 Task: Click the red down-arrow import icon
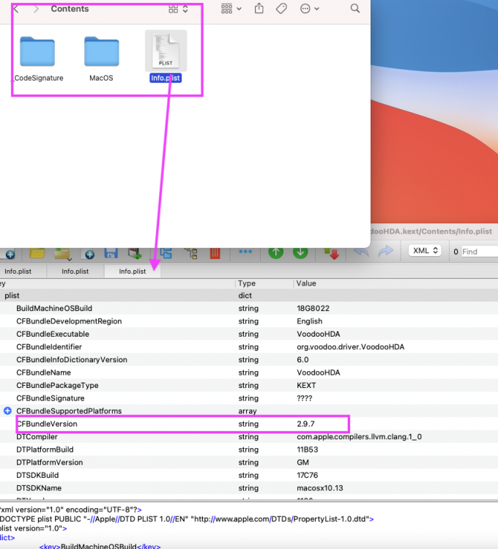[x=332, y=254]
